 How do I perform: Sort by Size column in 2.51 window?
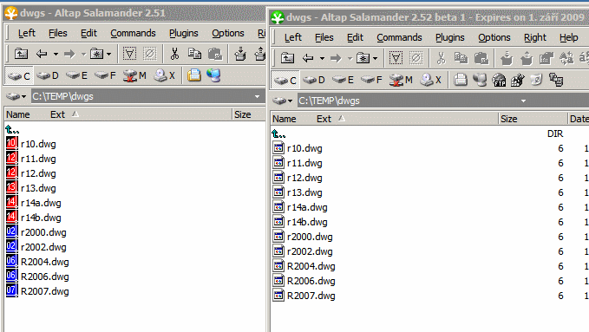pos(243,114)
